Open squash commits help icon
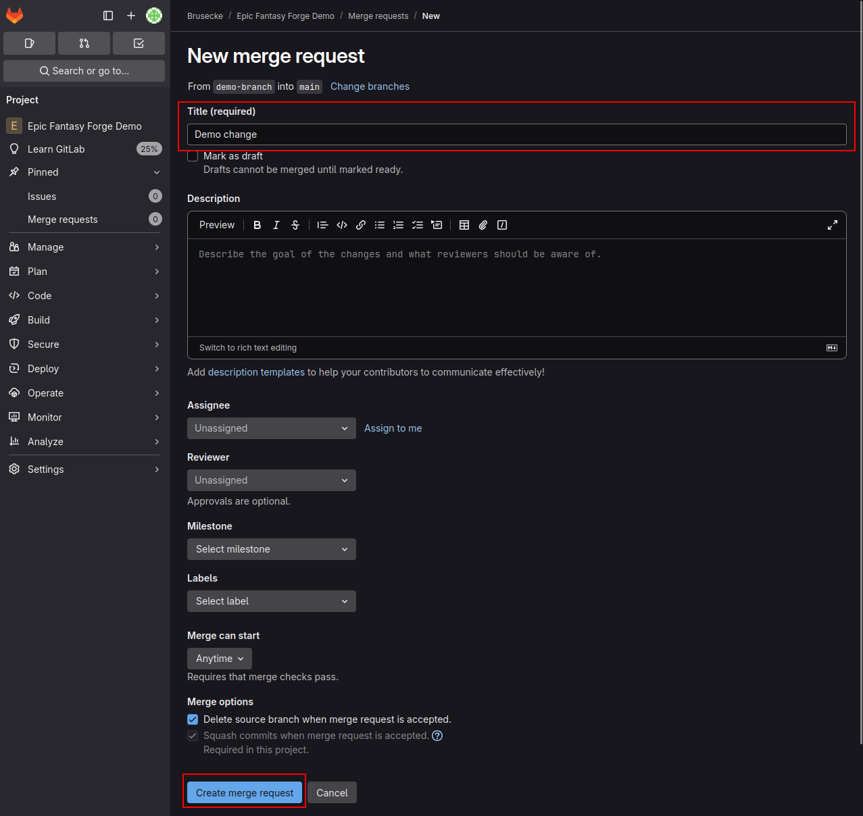The width and height of the screenshot is (863, 816). pyautogui.click(x=437, y=736)
